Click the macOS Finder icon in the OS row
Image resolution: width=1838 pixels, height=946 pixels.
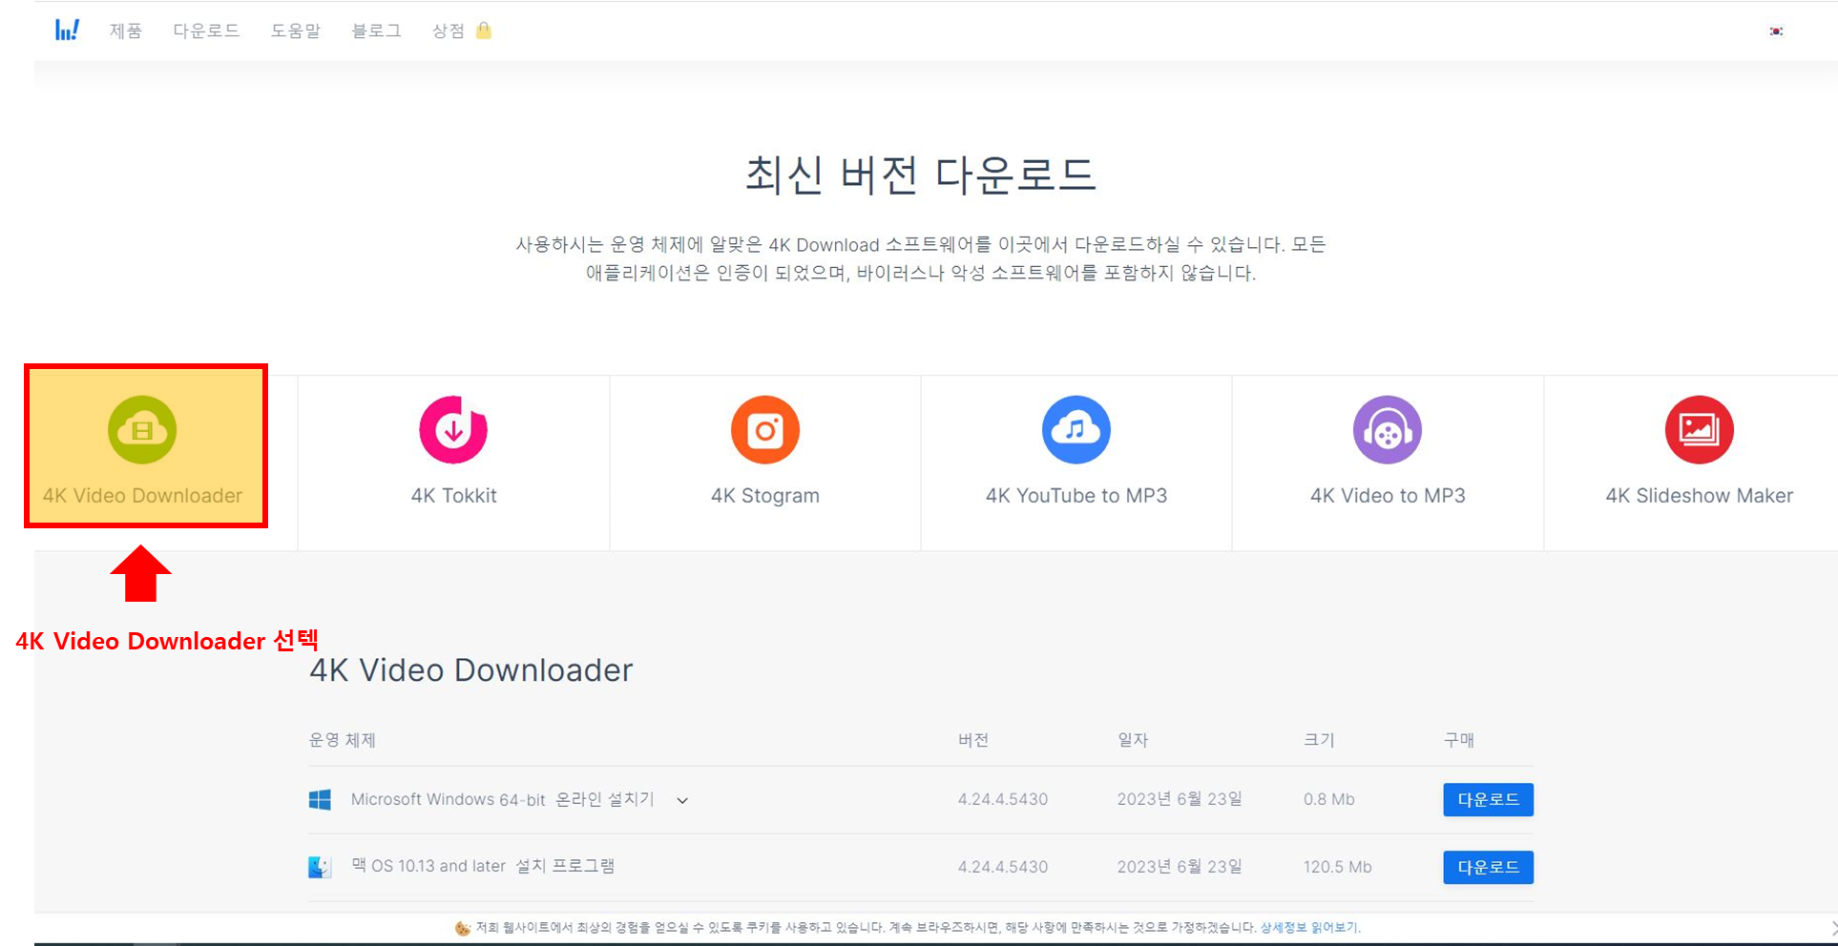[x=320, y=867]
